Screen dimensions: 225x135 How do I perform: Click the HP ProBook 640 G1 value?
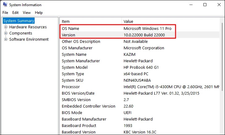(141, 67)
